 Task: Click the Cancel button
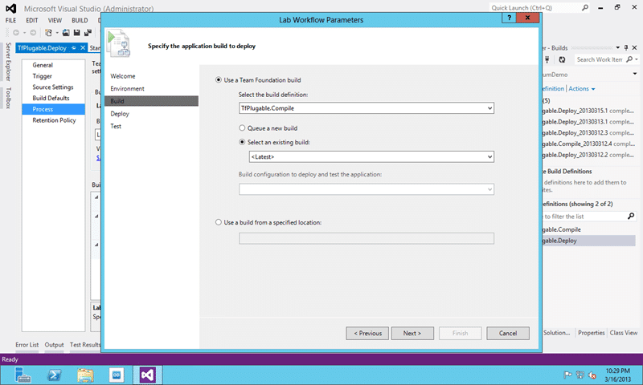click(x=508, y=333)
